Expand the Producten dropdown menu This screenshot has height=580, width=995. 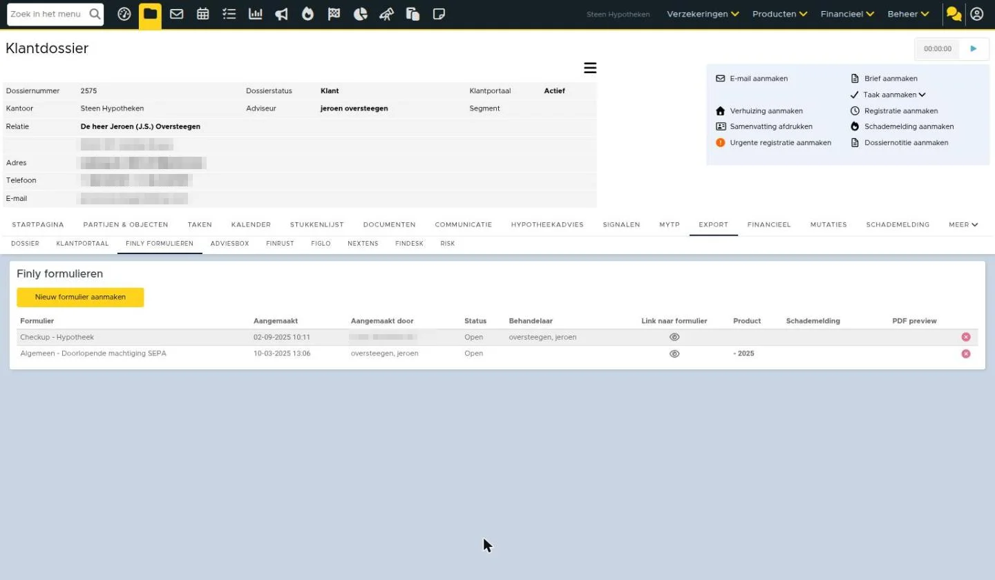779,14
